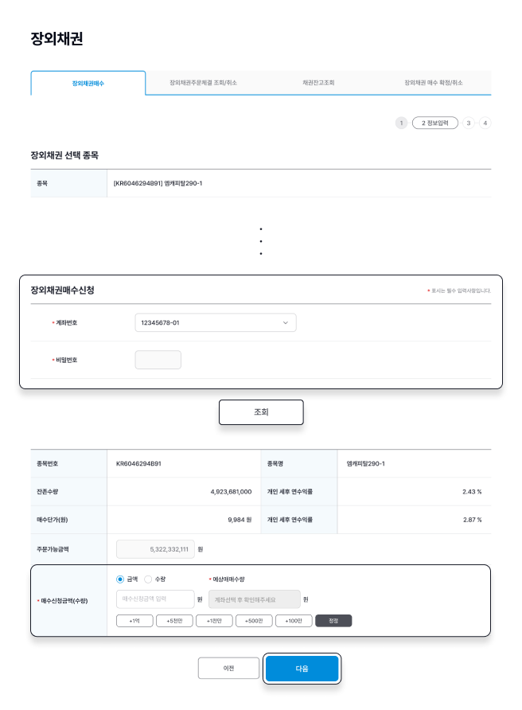Click the dark 정정 button
522x710 pixels.
pyautogui.click(x=333, y=620)
